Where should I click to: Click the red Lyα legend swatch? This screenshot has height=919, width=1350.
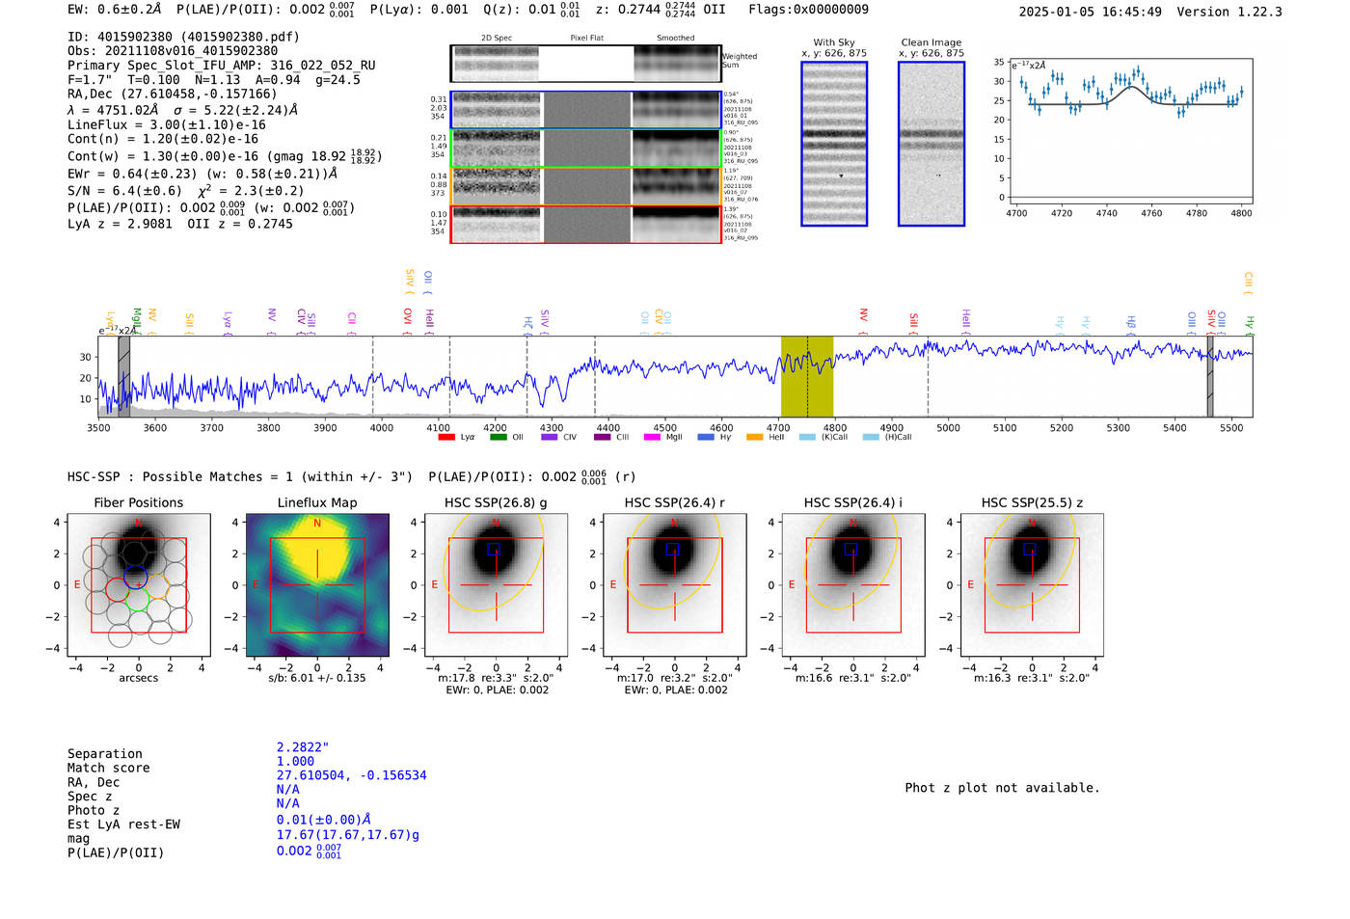[x=445, y=437]
